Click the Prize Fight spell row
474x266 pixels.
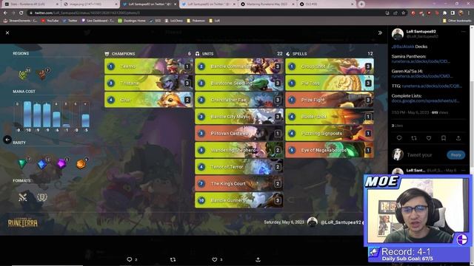coord(330,100)
